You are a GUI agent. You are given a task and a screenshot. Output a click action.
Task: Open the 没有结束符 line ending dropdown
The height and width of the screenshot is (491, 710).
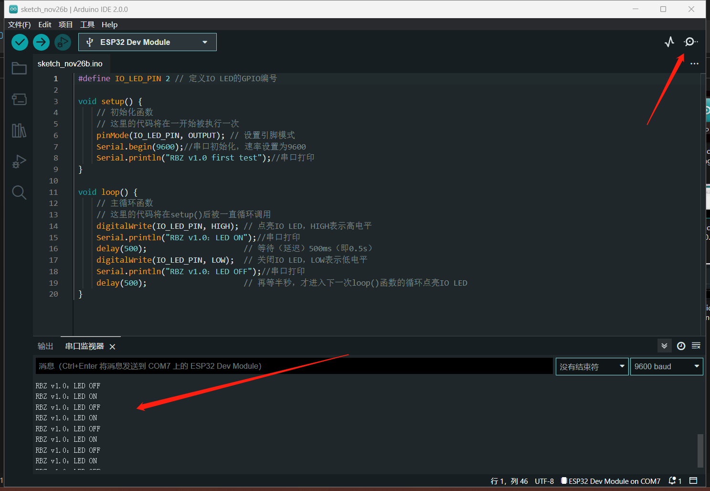[x=592, y=366]
